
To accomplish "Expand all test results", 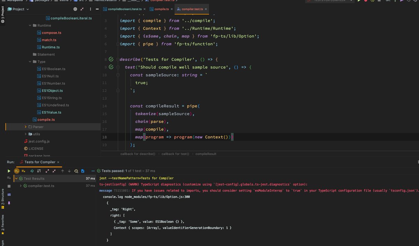I will pos(47,171).
